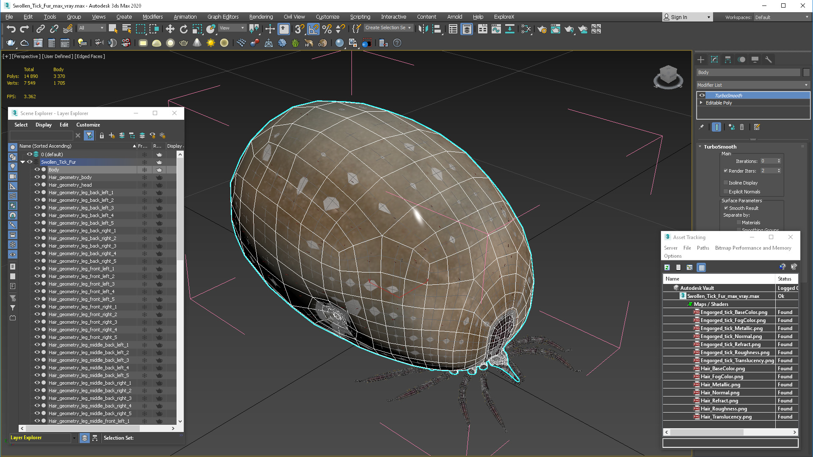Open the Scripting menu
Image resolution: width=813 pixels, height=457 pixels.
(x=360, y=17)
